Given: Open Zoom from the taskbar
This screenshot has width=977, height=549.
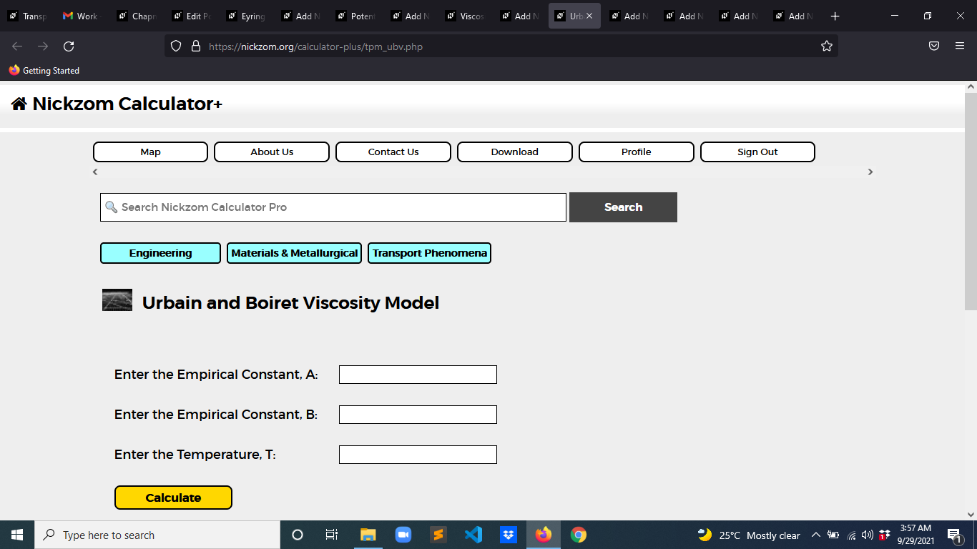Looking at the screenshot, I should pos(403,535).
